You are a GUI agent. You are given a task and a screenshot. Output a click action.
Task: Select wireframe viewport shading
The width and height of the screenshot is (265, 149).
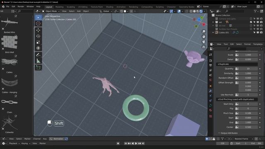click(191, 11)
